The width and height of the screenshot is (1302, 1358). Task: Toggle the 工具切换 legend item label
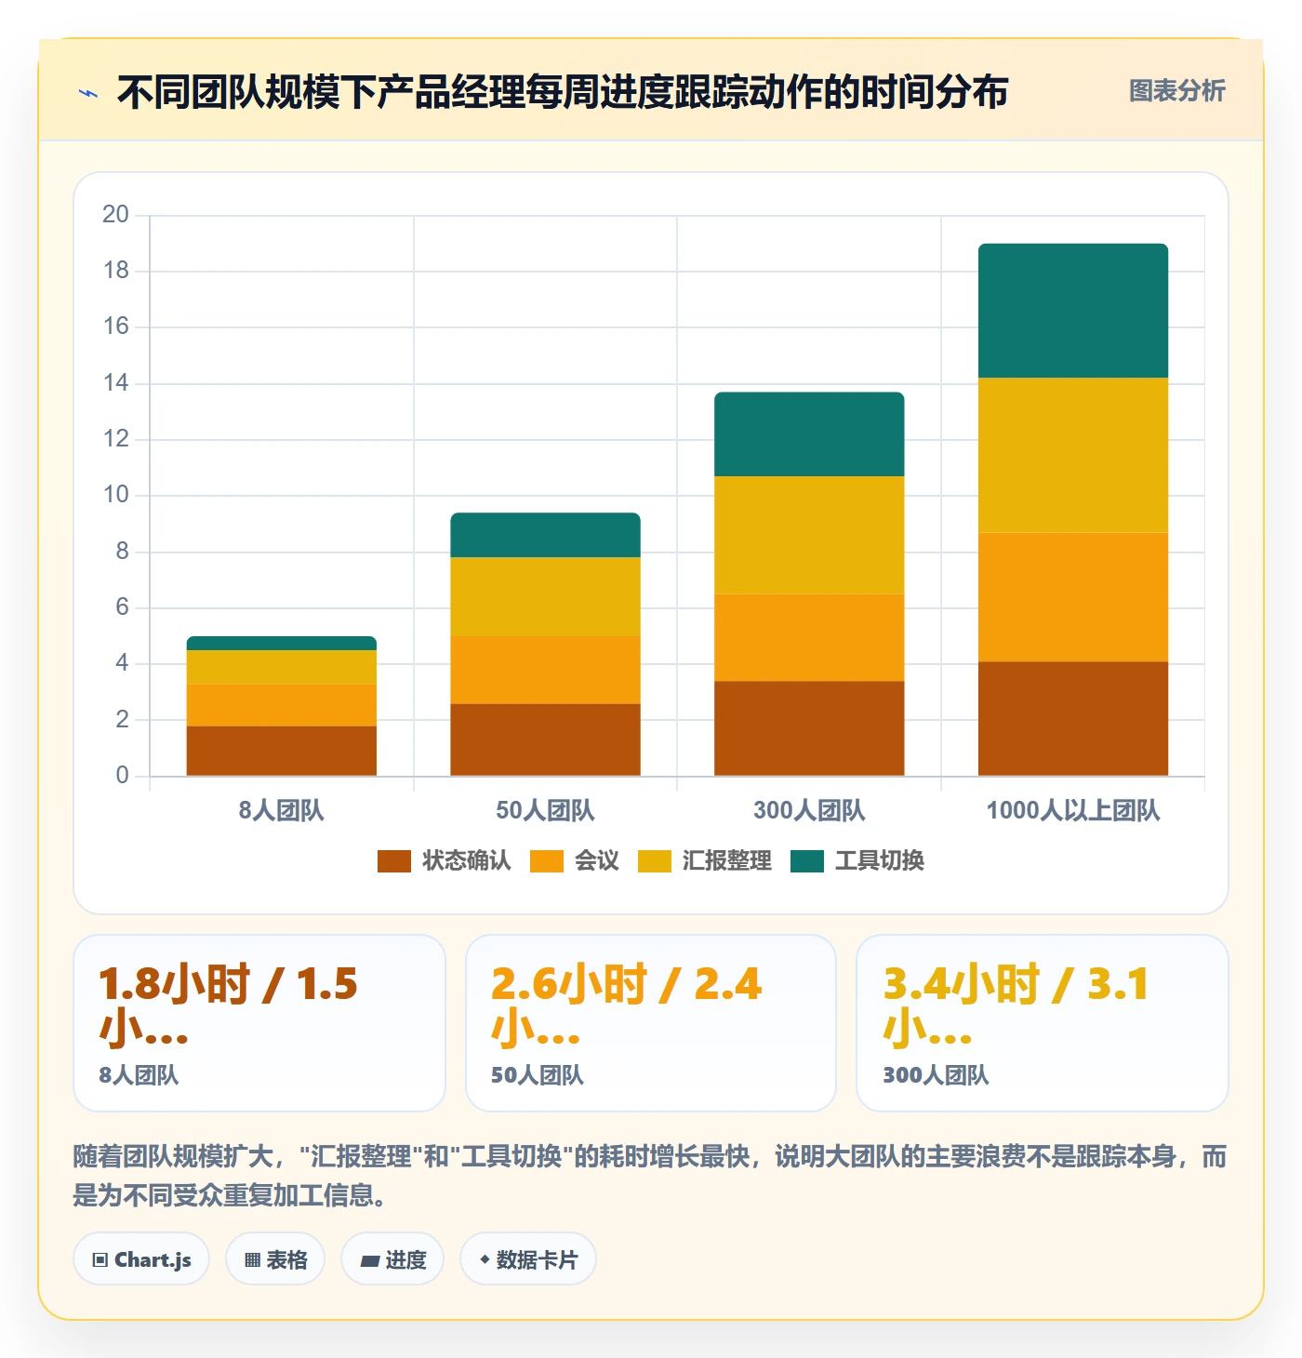pos(880,860)
